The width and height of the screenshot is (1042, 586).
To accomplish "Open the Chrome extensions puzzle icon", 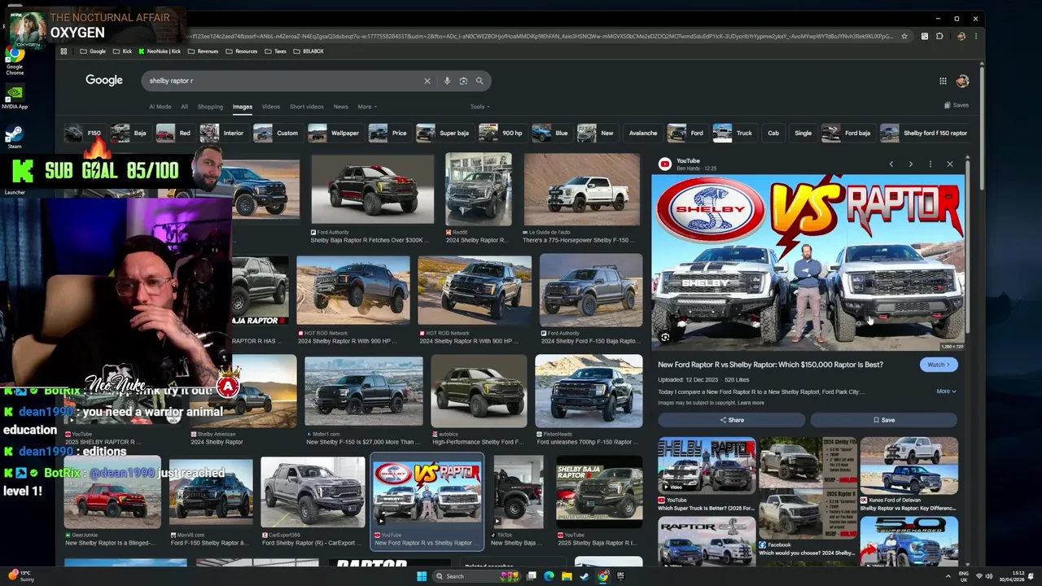I will (x=939, y=36).
